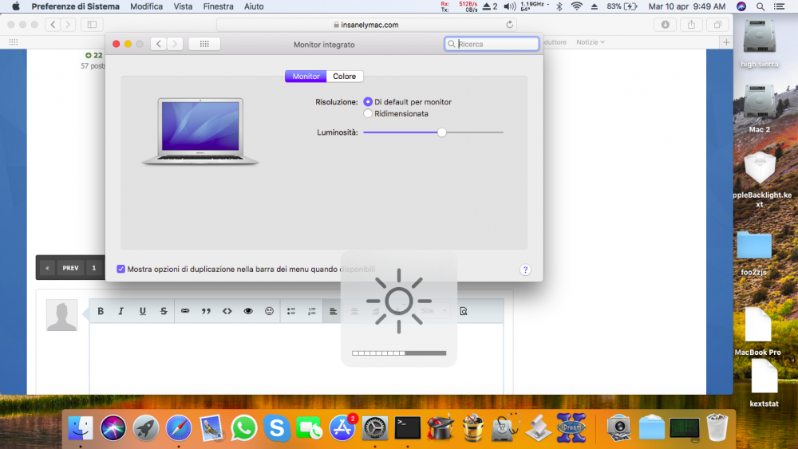Viewport: 798px width, 449px height.
Task: Switch to the Colore tab
Action: coord(345,77)
